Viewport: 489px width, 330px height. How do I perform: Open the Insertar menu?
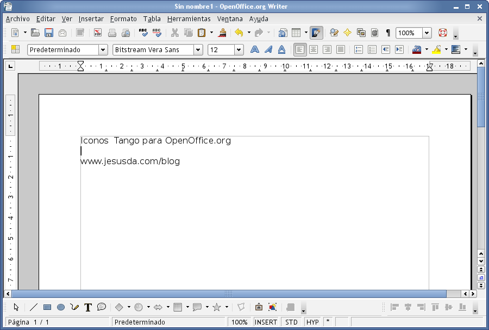point(91,18)
